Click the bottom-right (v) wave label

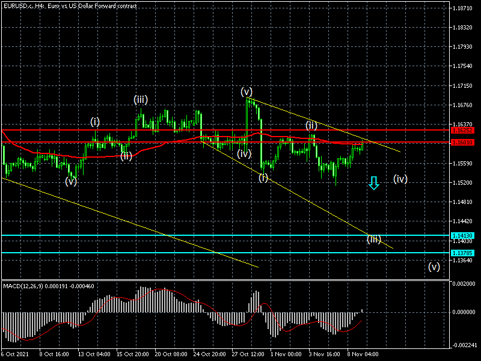[434, 267]
